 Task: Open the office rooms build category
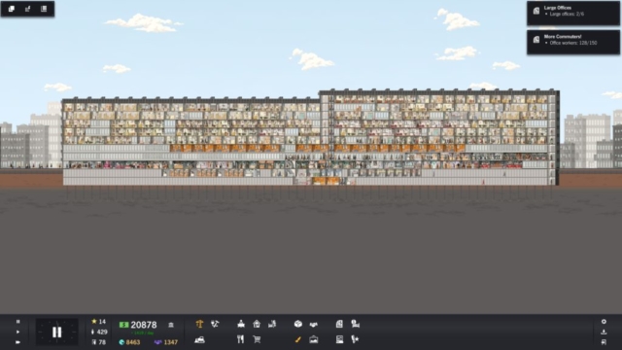241,324
